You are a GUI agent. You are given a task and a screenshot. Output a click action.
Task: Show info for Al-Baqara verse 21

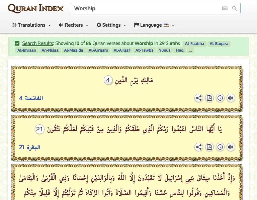tap(220, 147)
